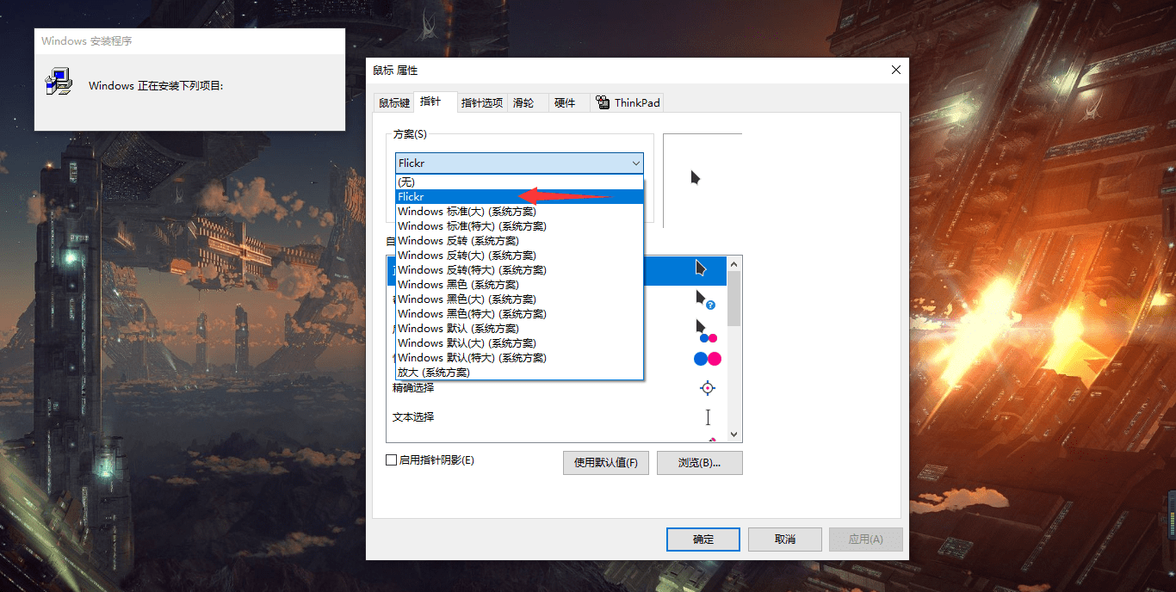Select the help-select cursor with question mark
This screenshot has width=1176, height=592.
click(705, 299)
